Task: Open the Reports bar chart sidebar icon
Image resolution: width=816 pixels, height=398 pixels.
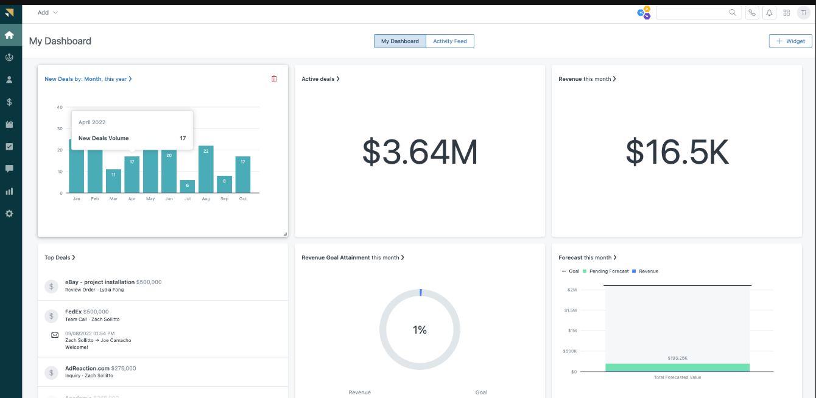Action: coord(9,191)
